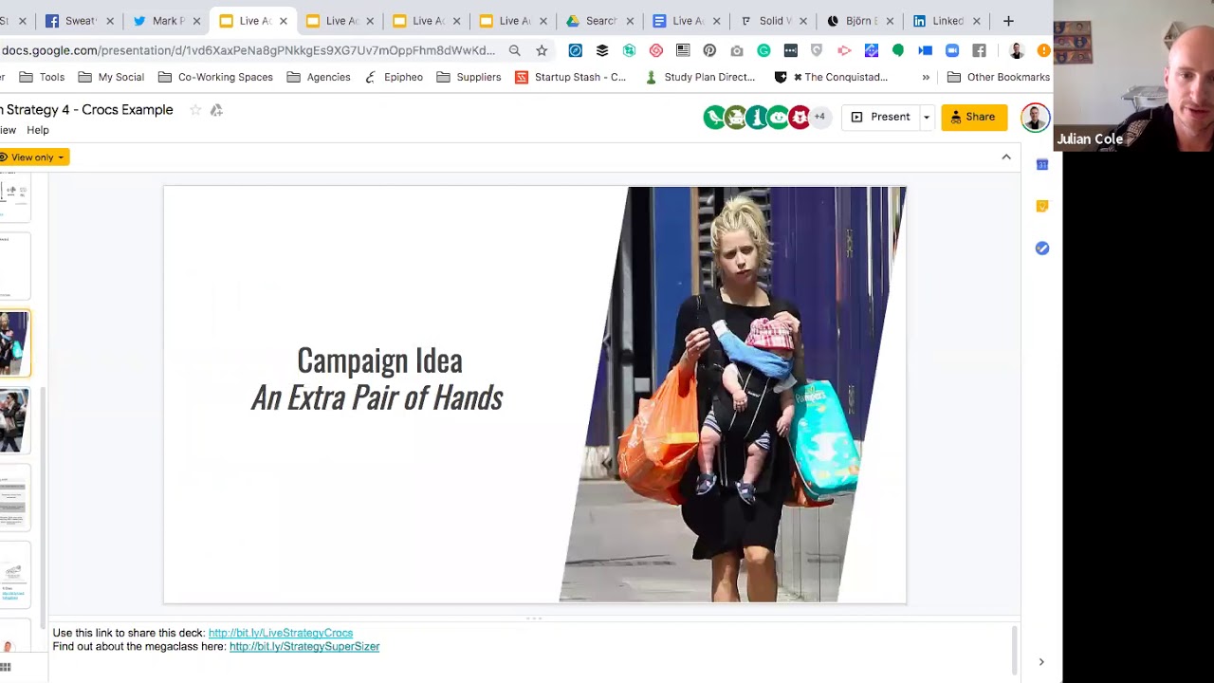Close the active Live Slides tab
The height and width of the screenshot is (683, 1214).
tap(283, 21)
